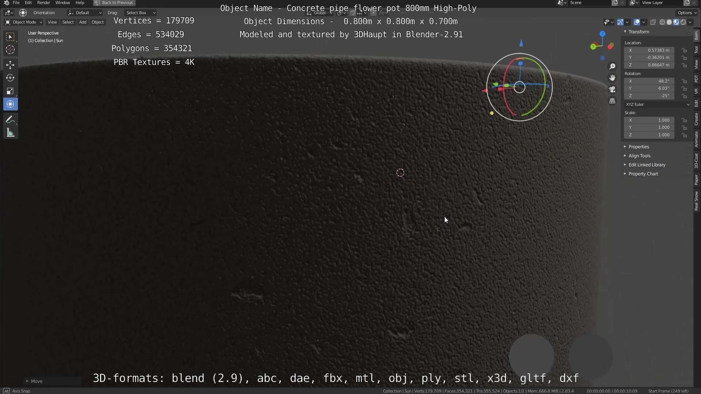Viewport: 701px width, 394px height.
Task: Lock the Location X value
Action: point(685,50)
